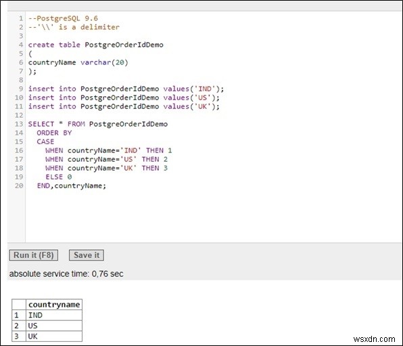
Task: Click the absolute service time status text
Action: click(x=66, y=274)
